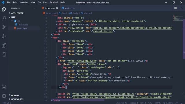Click the CSS file icon of estilos.css in the Explorer tree
Image resolution: width=185 pixels, height=104 pixels.
point(16,25)
